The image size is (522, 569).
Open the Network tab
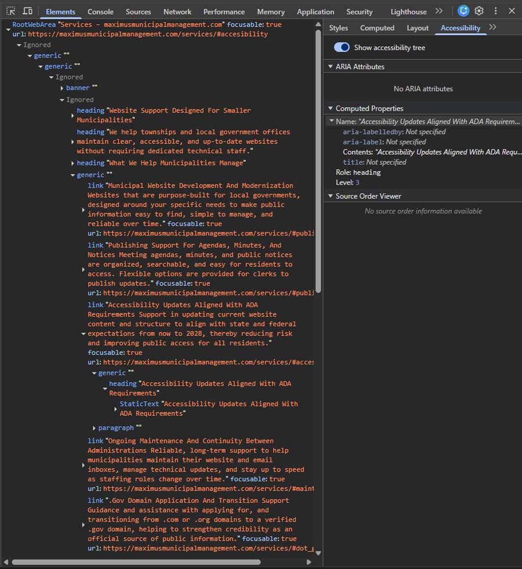(177, 12)
